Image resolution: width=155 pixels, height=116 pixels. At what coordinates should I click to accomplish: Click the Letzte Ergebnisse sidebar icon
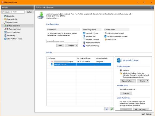5,32
